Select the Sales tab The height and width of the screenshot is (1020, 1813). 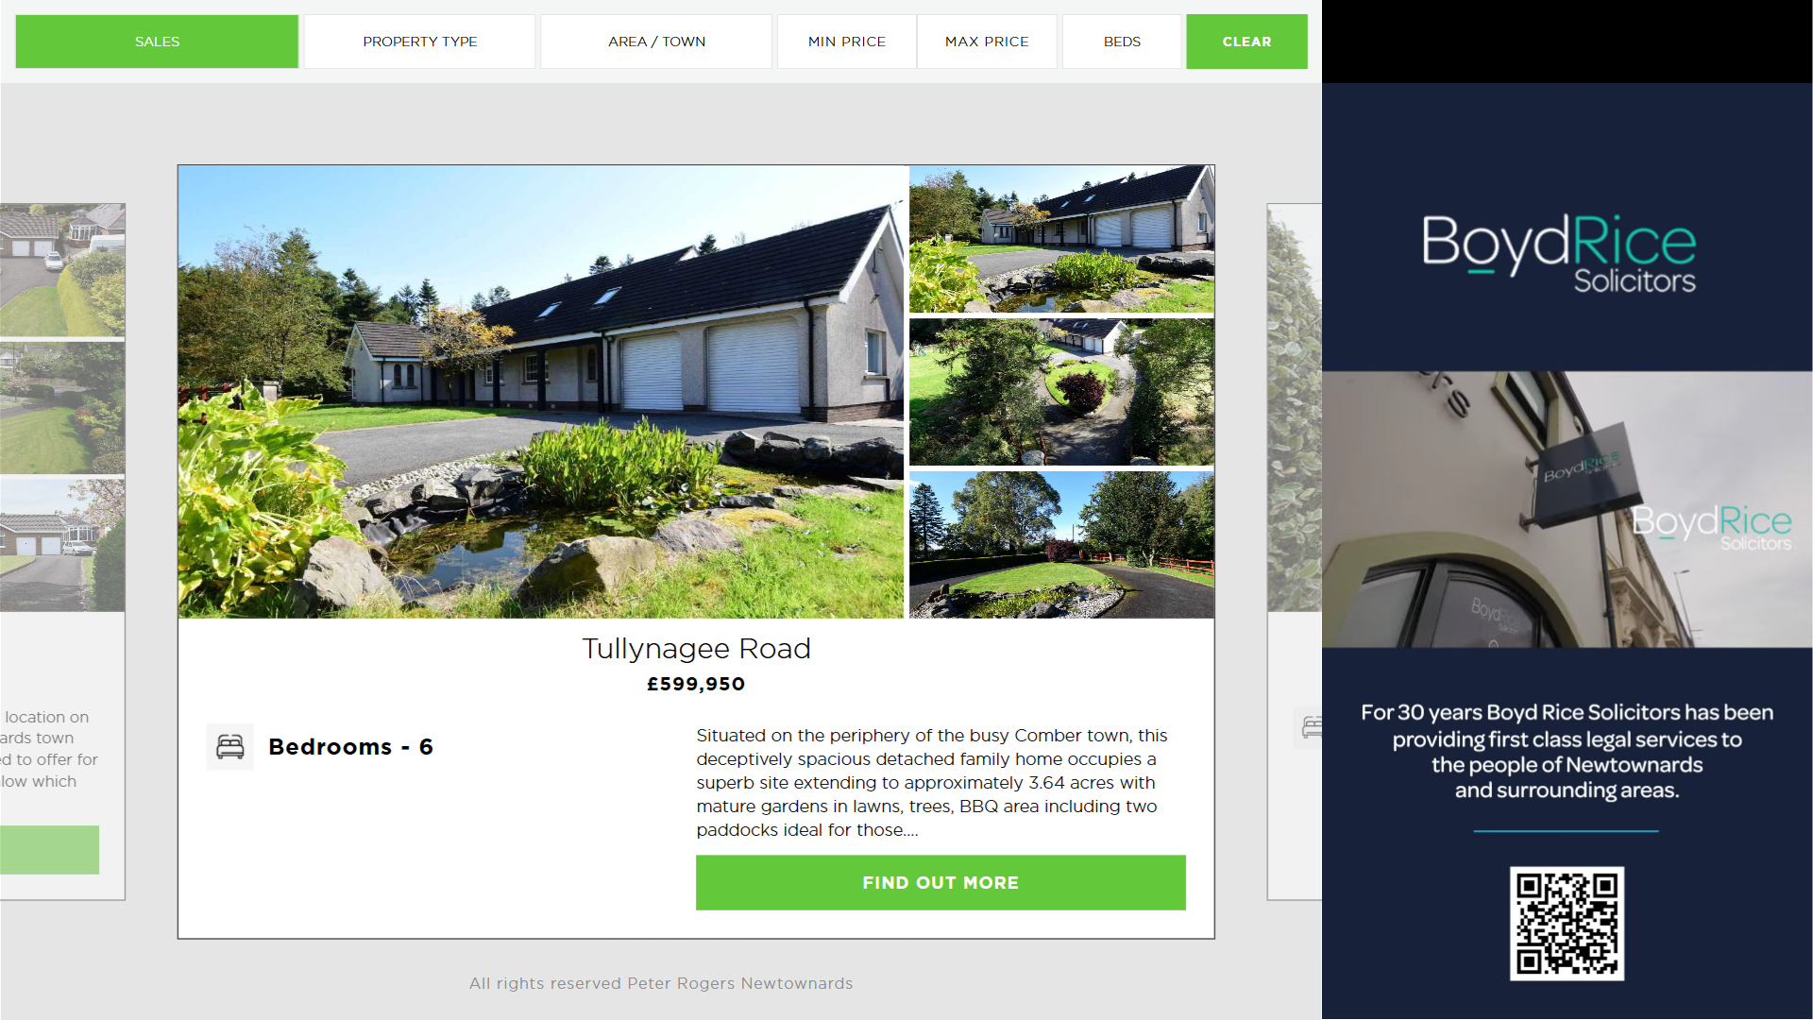point(157,42)
